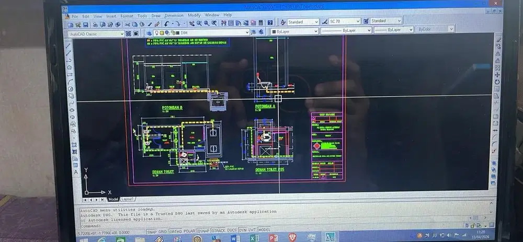Open the Format menu
523x242 pixels.
point(127,16)
